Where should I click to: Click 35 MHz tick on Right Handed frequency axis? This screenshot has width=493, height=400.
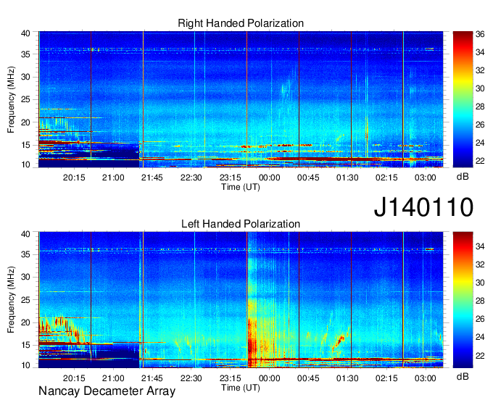pyautogui.click(x=25, y=54)
